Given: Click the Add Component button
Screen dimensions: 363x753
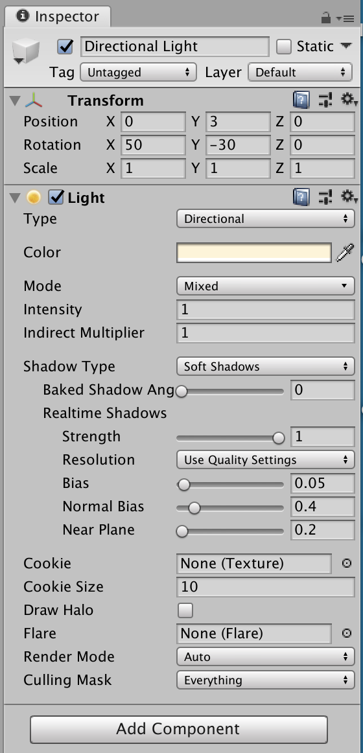Looking at the screenshot, I should click(179, 729).
